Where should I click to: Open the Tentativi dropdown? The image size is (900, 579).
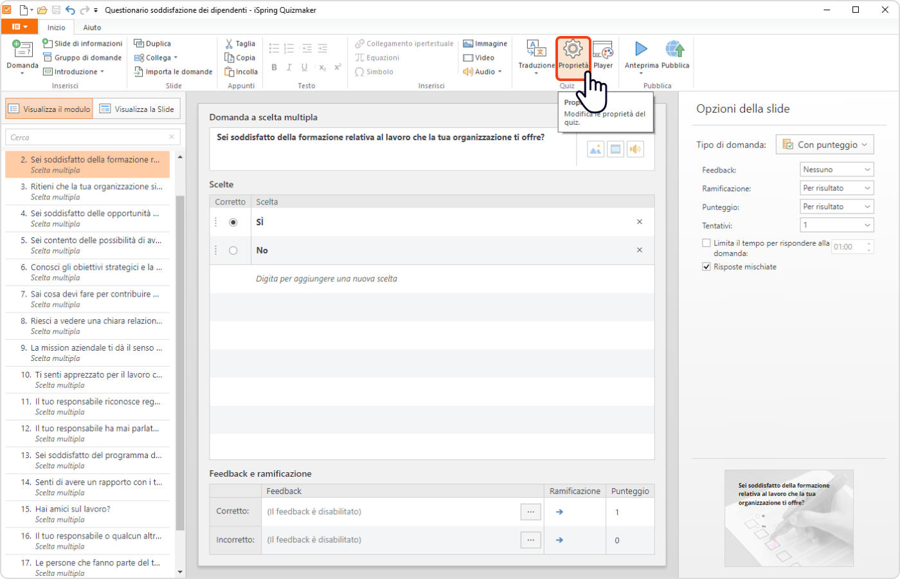click(x=837, y=225)
